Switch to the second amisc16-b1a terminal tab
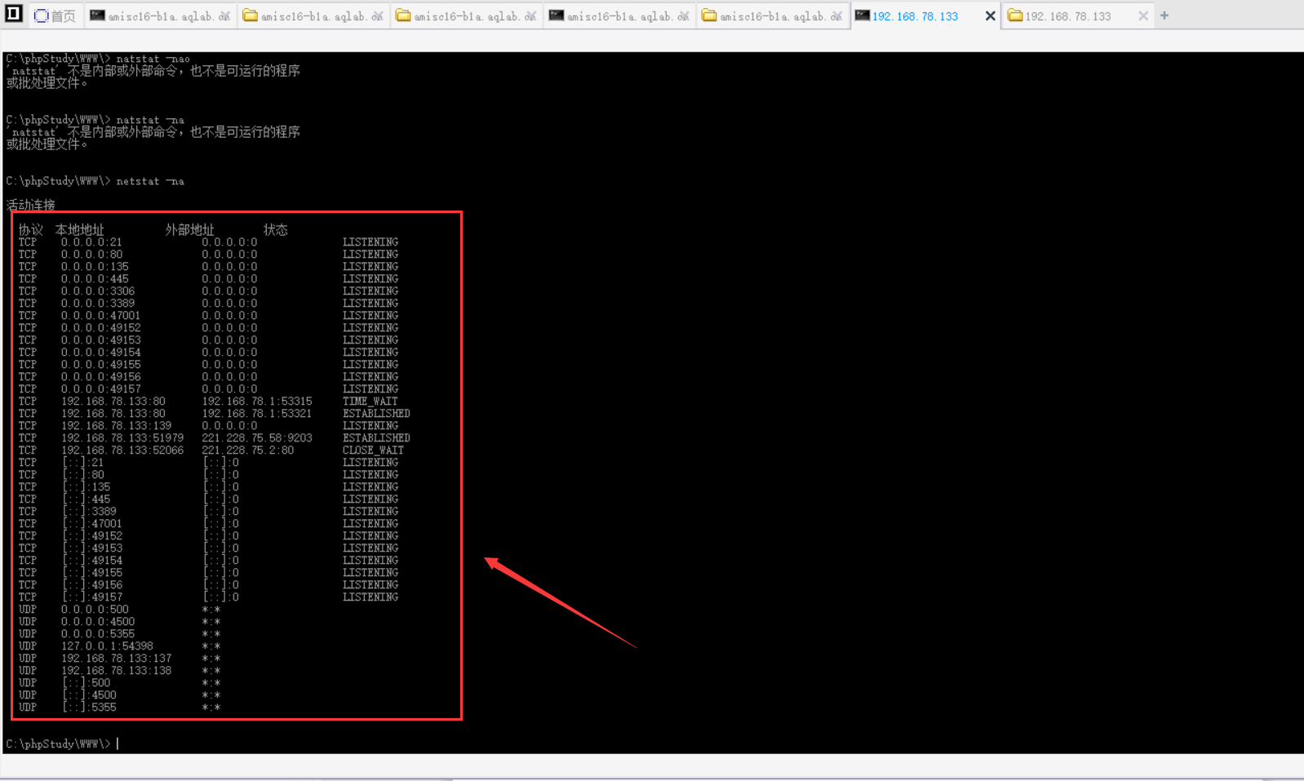This screenshot has height=781, width=1304. coord(619,16)
